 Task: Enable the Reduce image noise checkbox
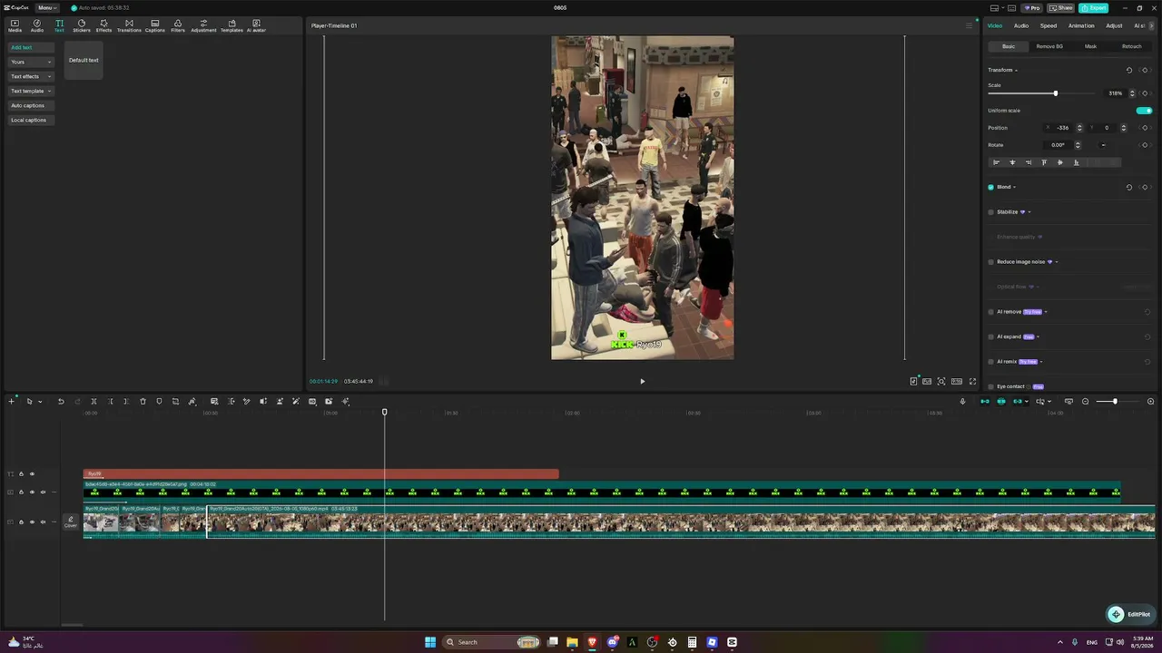(x=991, y=262)
